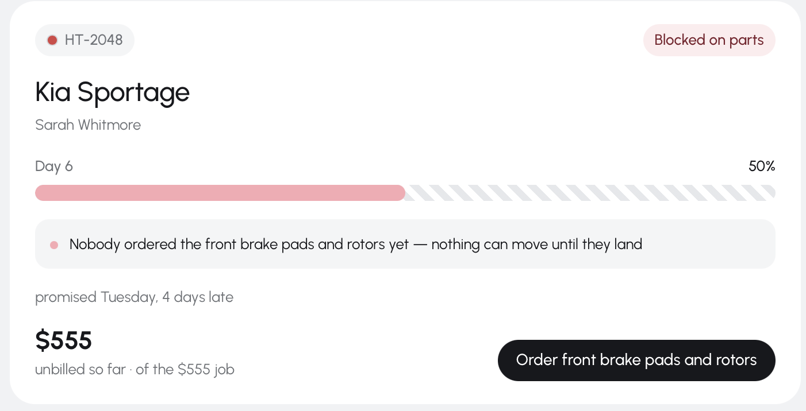Click the Blocked on parts status badge
806x411 pixels.
coord(709,40)
